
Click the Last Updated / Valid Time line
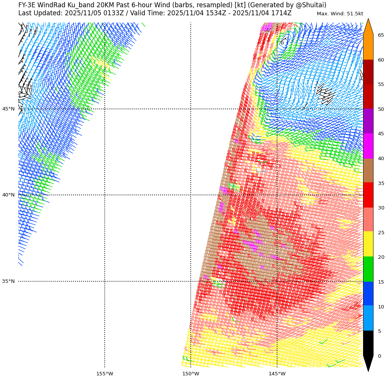(155, 13)
